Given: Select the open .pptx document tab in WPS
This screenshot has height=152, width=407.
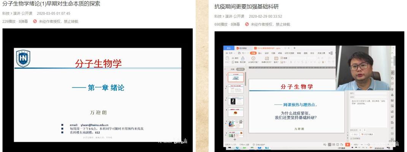Looking at the screenshot, I should coord(268,48).
